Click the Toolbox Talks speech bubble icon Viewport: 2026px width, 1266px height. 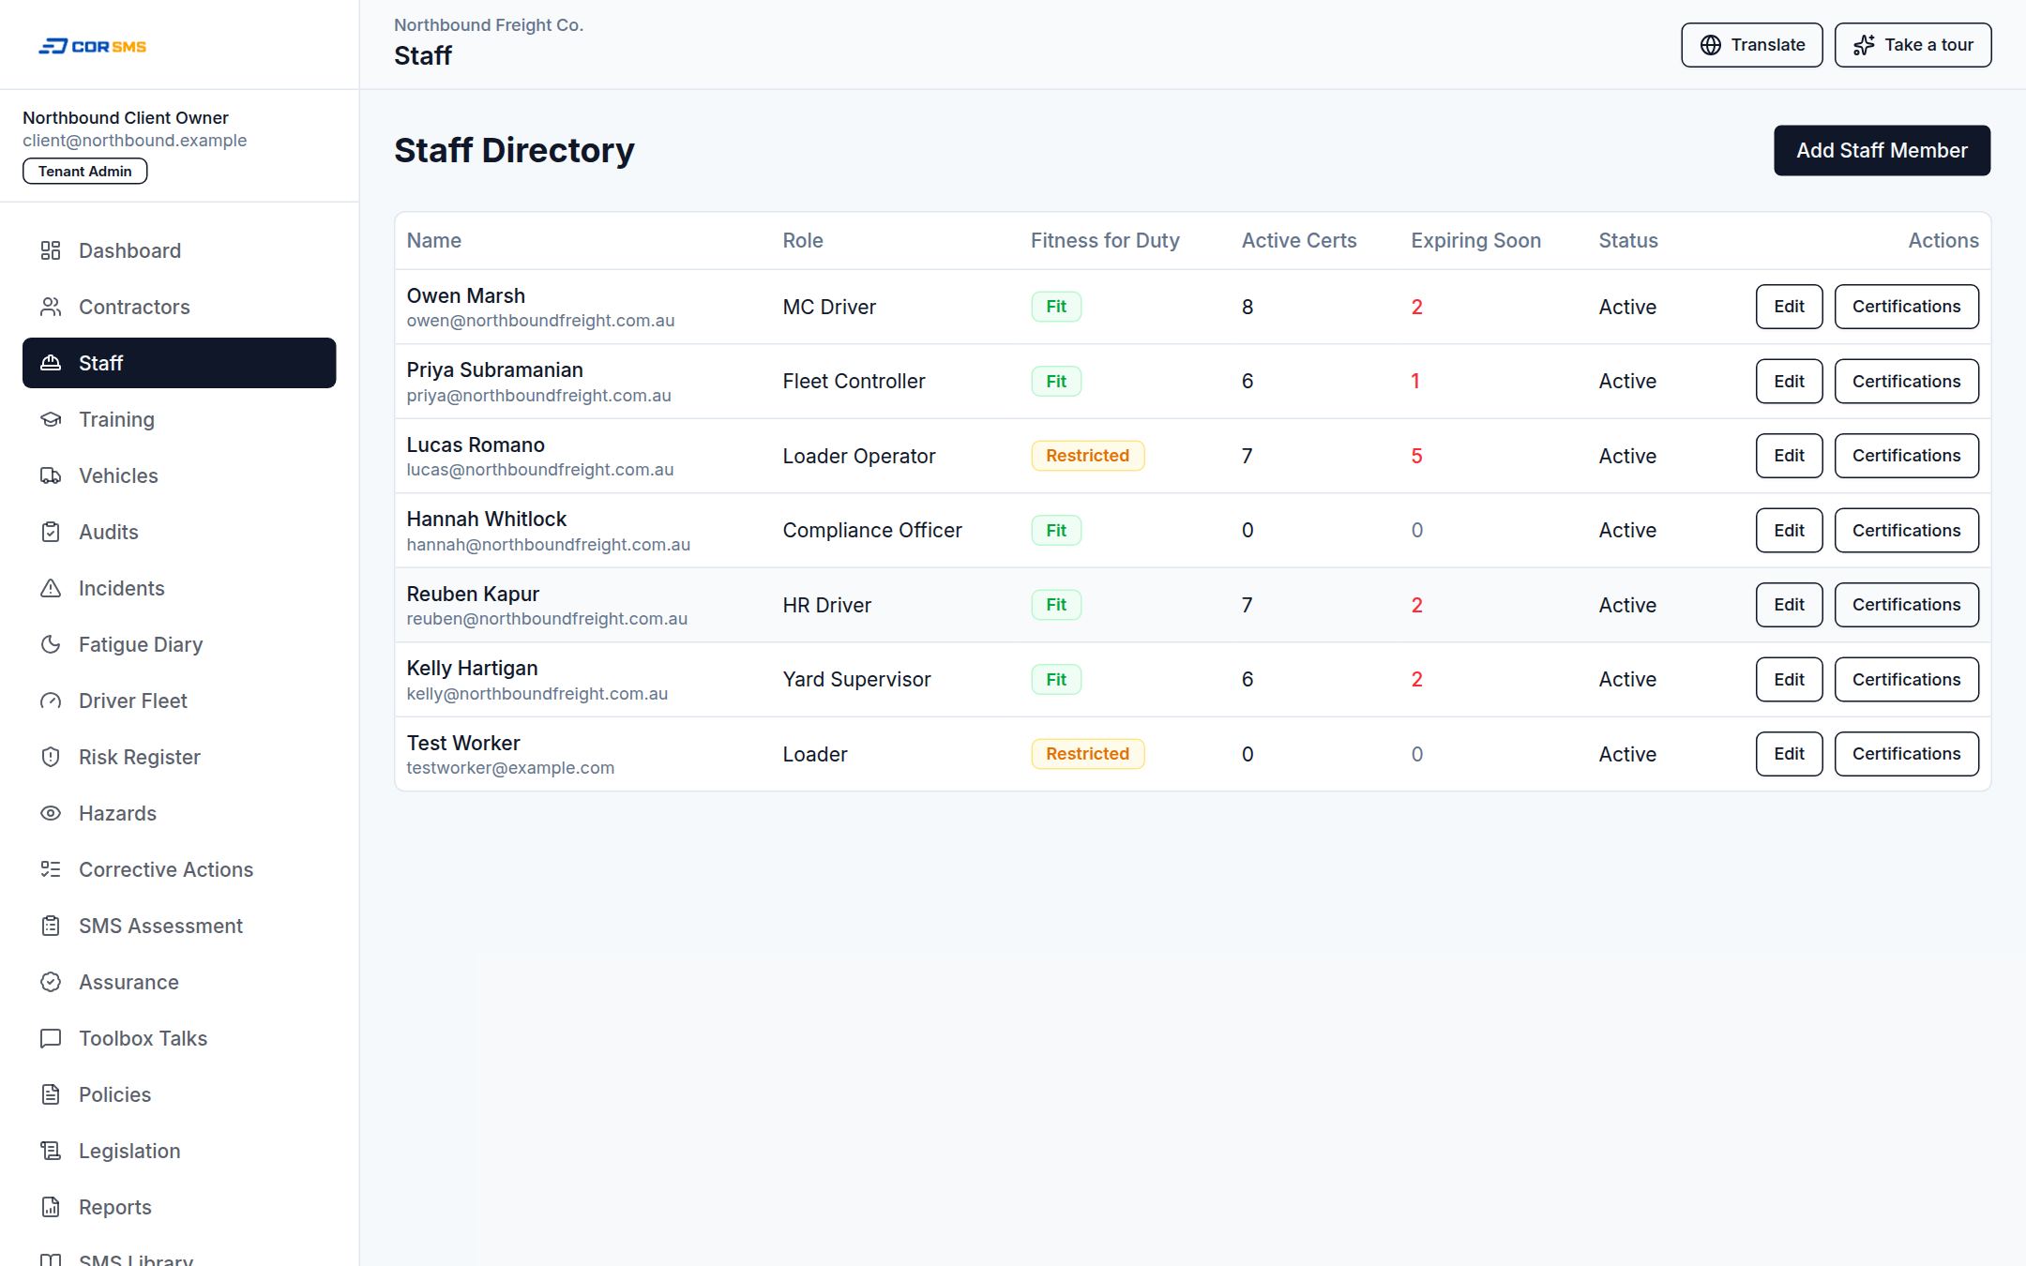pyautogui.click(x=51, y=1038)
